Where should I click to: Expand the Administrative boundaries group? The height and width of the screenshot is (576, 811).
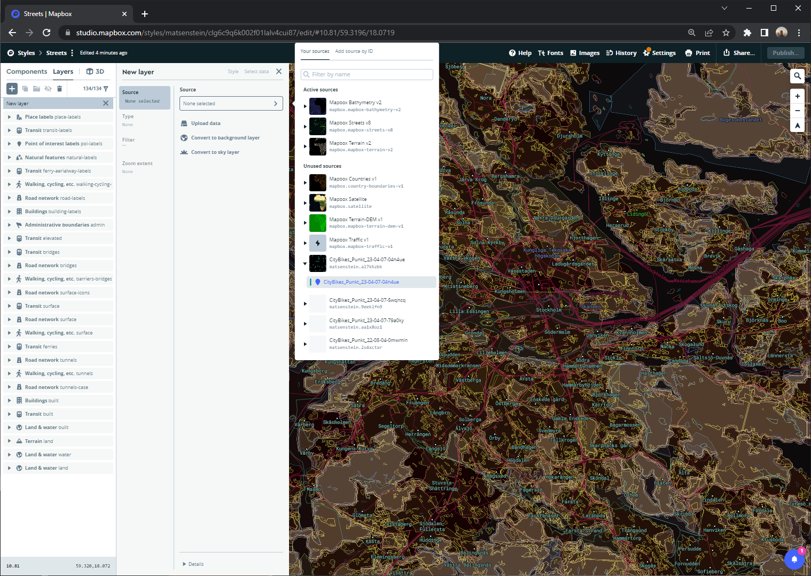click(9, 225)
